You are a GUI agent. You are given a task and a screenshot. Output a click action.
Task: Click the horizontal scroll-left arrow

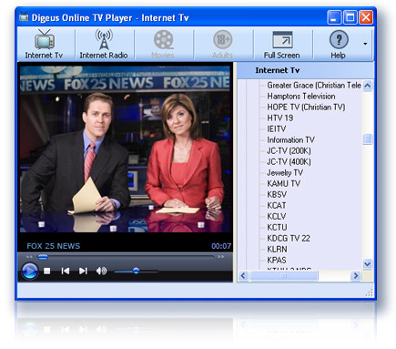coord(243,275)
